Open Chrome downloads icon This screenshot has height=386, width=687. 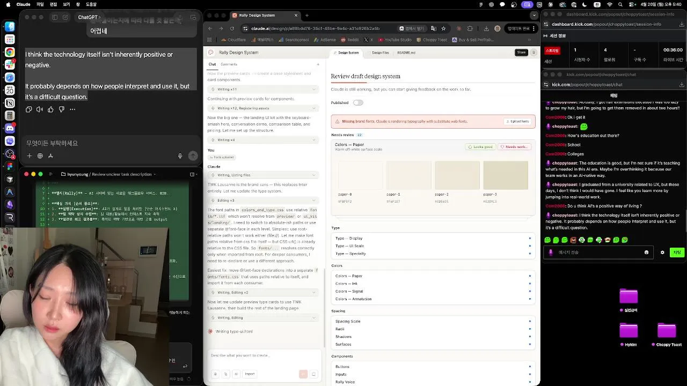(485, 28)
